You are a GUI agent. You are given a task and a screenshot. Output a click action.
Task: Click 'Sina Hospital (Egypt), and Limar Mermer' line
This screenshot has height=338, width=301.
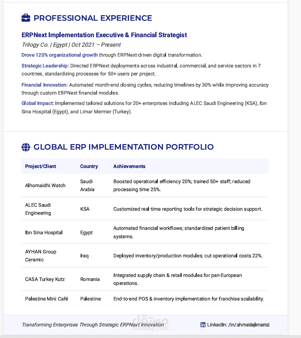click(x=77, y=112)
